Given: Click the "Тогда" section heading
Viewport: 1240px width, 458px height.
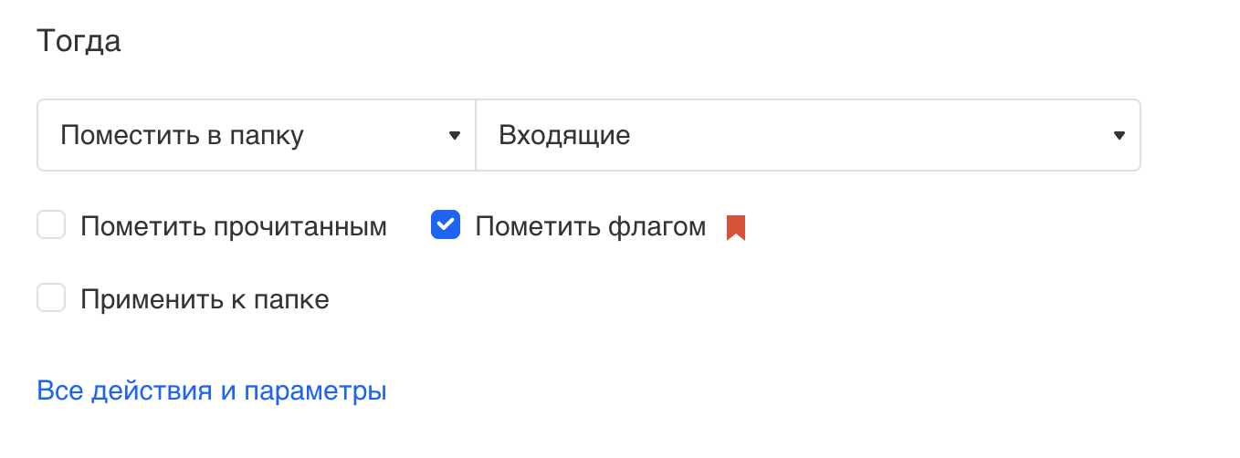Looking at the screenshot, I should (x=79, y=42).
